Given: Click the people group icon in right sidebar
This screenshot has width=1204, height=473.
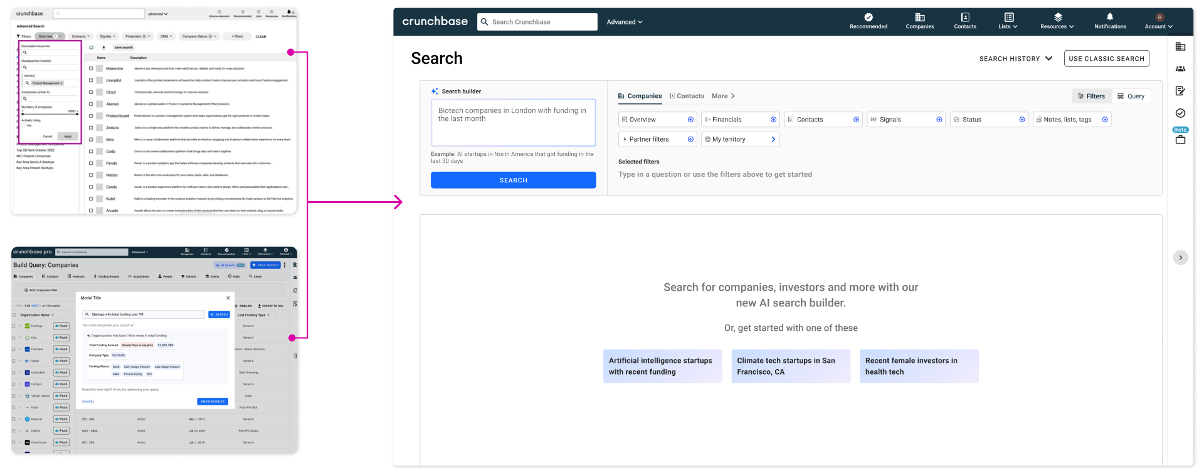Looking at the screenshot, I should 1180,69.
